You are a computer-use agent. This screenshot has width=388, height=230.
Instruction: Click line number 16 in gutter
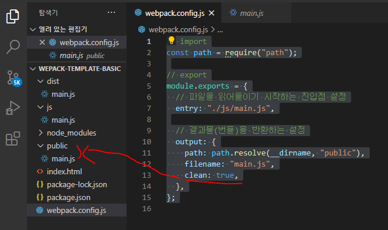click(147, 209)
